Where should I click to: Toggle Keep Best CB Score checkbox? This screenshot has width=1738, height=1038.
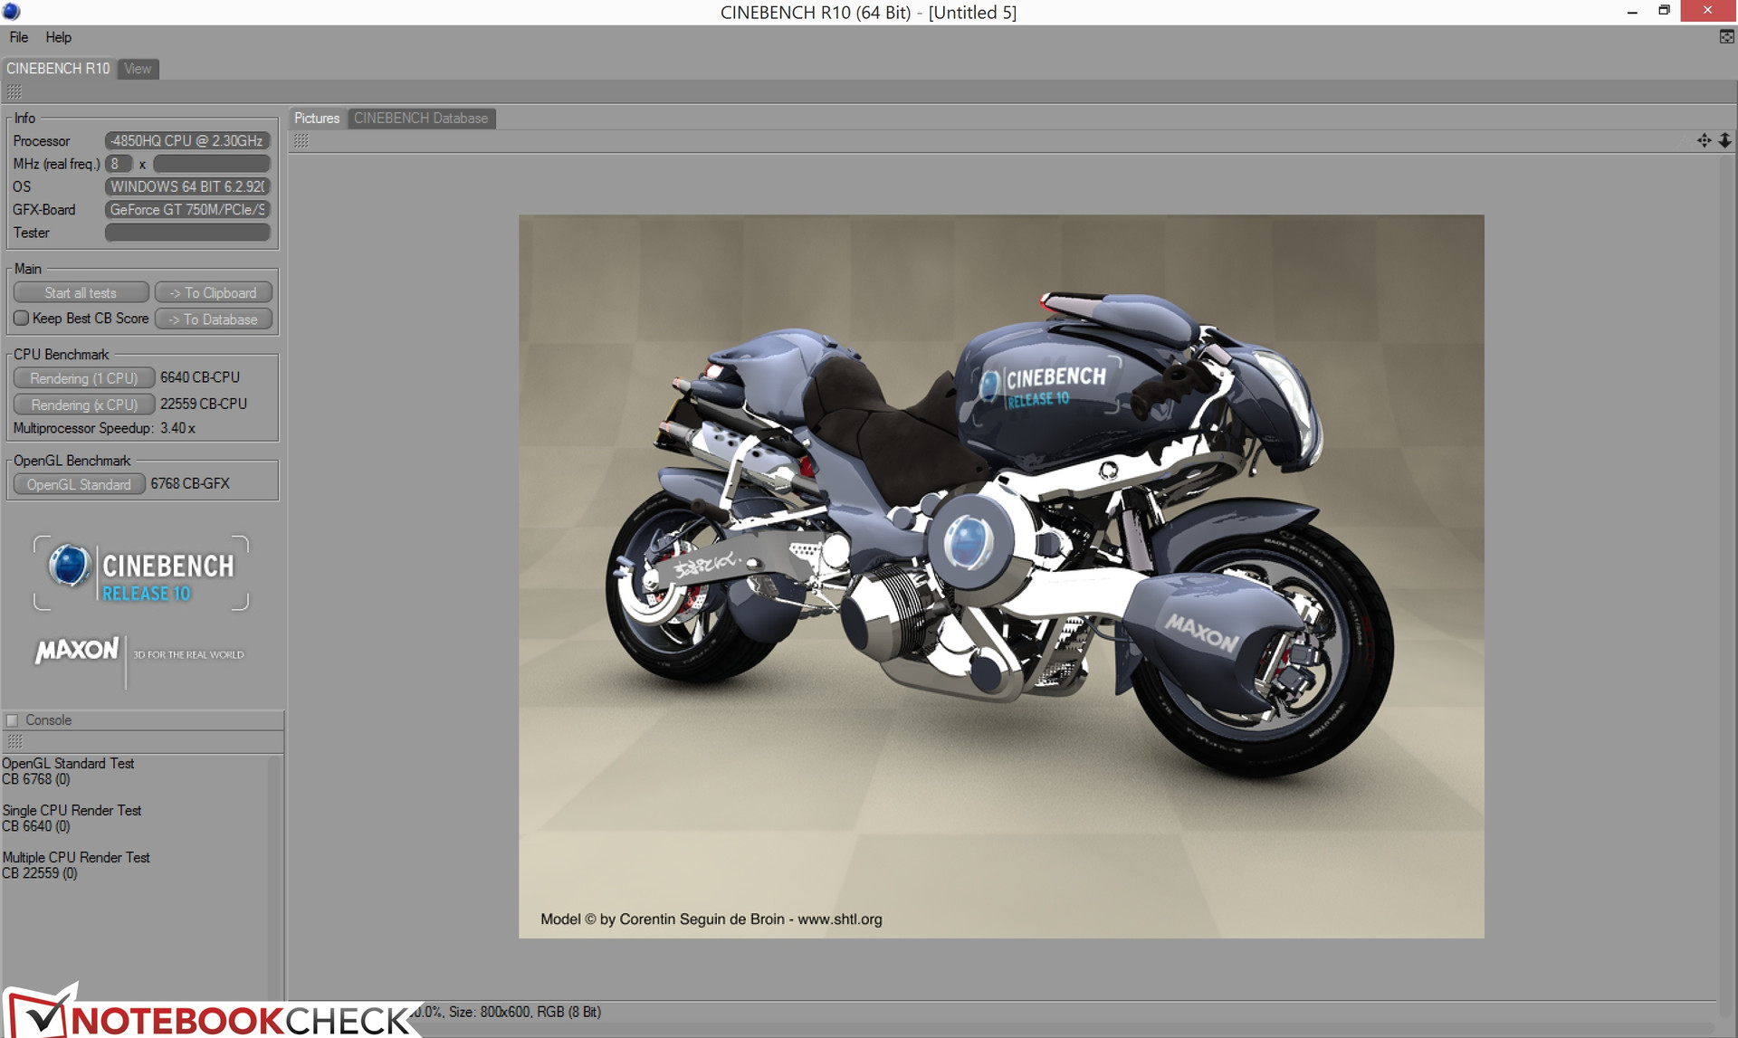[x=22, y=318]
